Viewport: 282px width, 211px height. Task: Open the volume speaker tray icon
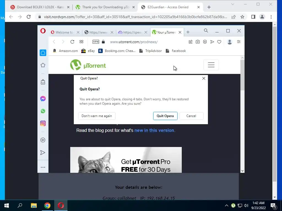(246, 206)
